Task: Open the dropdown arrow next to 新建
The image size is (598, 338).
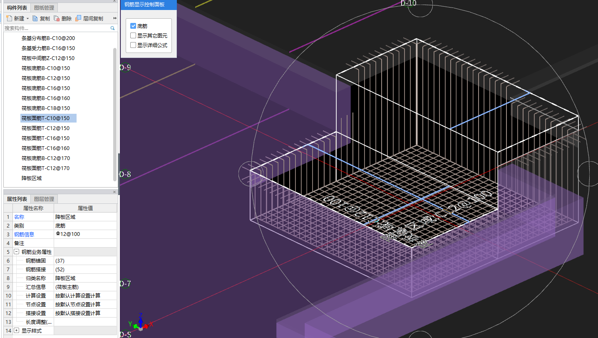Action: coord(28,18)
